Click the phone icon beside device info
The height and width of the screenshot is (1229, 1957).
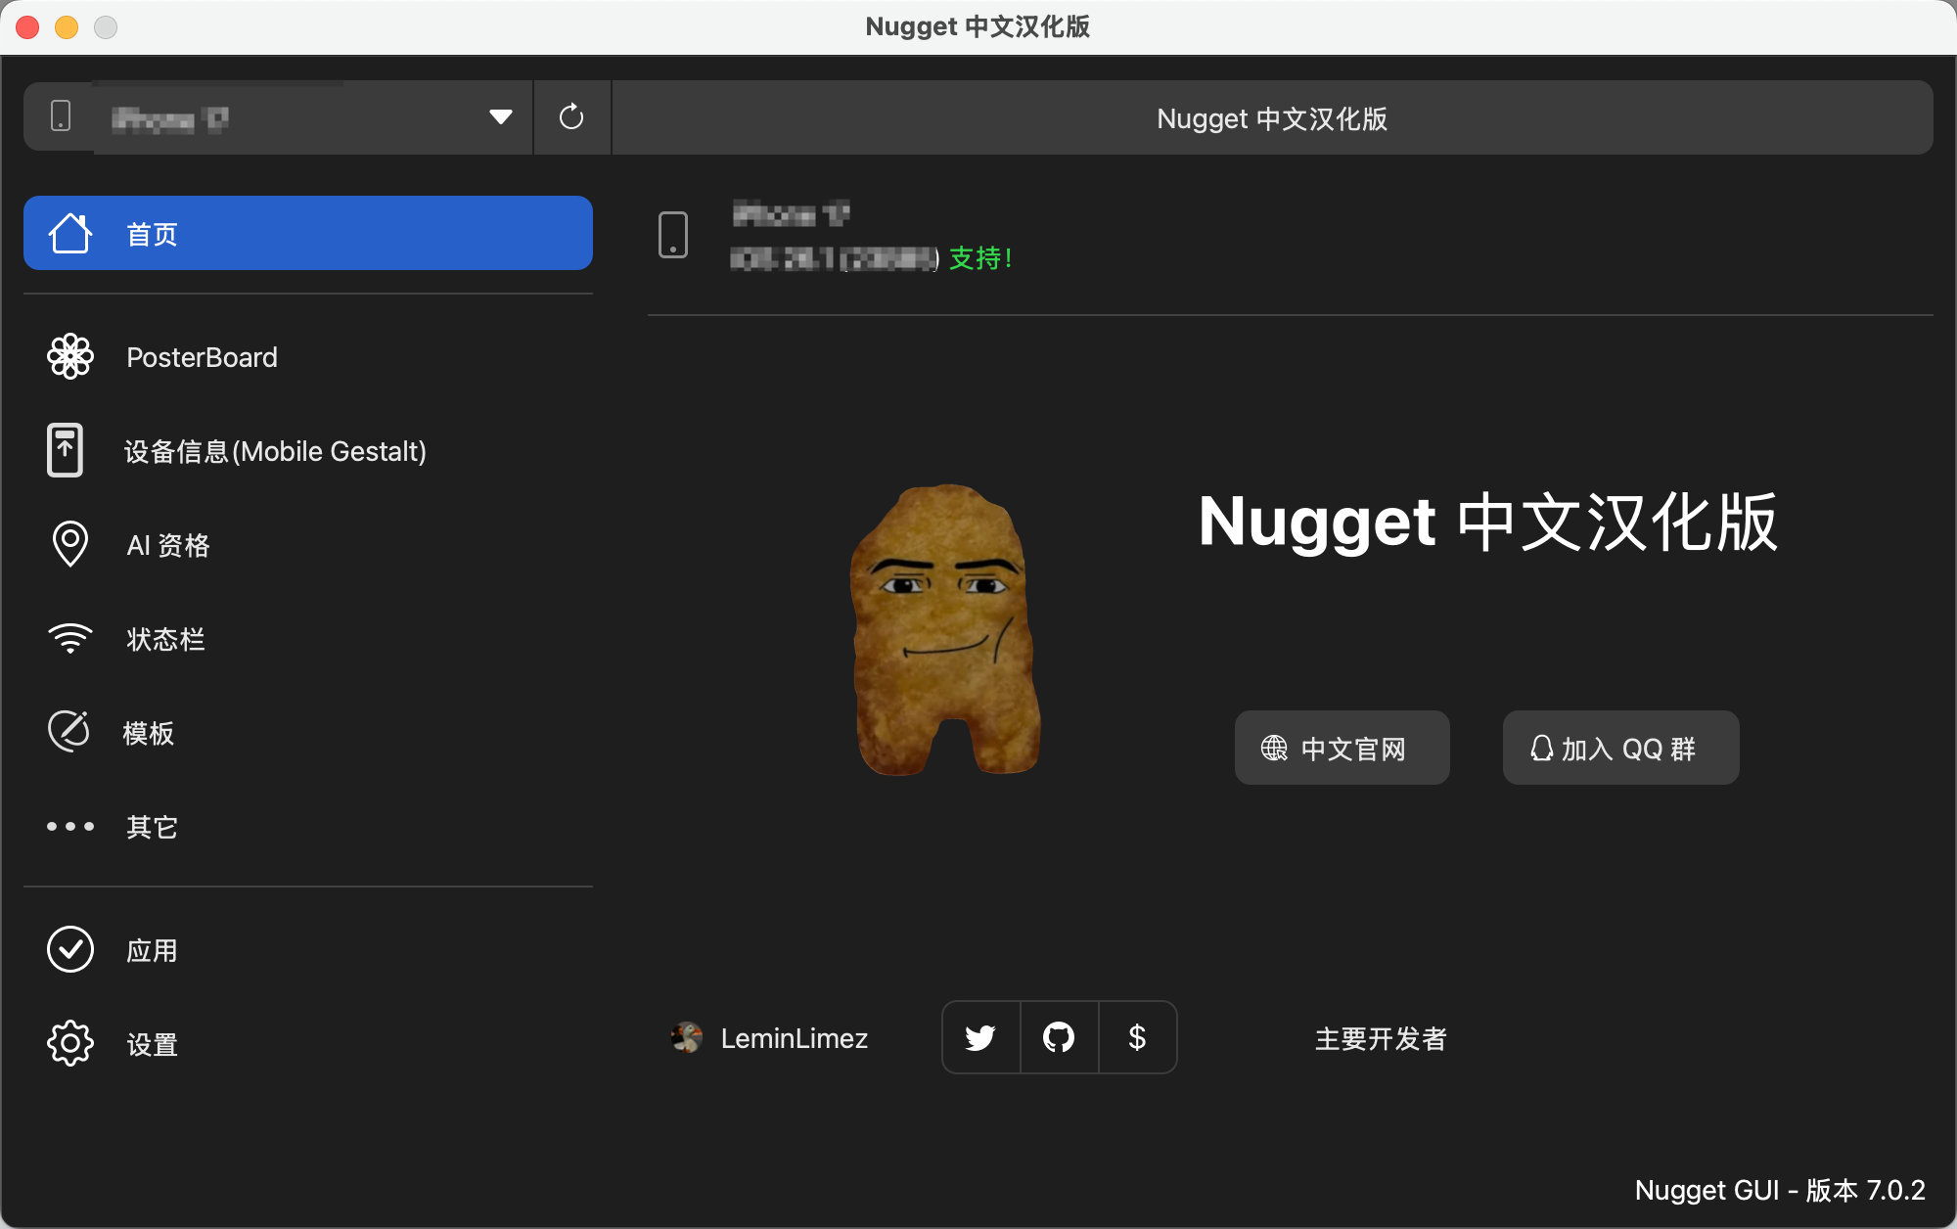(x=673, y=235)
